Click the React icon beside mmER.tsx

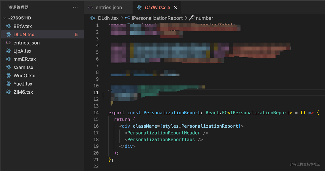click(x=8, y=59)
